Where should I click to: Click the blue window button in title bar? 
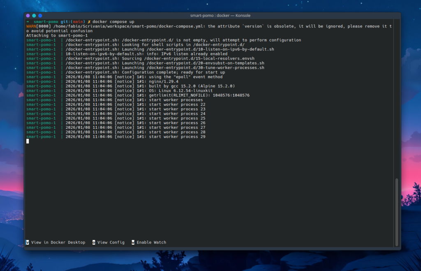[40, 16]
